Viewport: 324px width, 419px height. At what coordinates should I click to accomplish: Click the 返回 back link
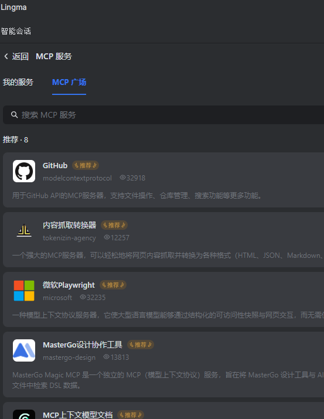coord(21,56)
